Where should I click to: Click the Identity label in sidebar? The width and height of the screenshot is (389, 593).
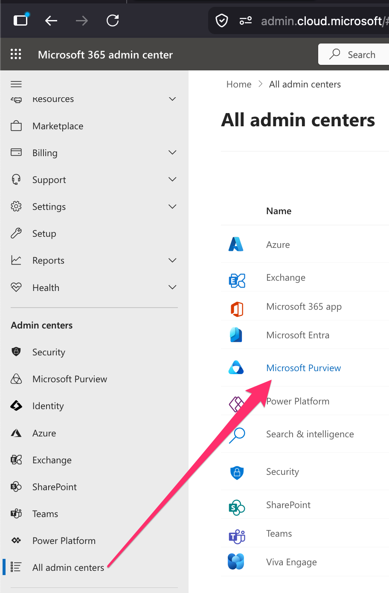click(x=48, y=406)
